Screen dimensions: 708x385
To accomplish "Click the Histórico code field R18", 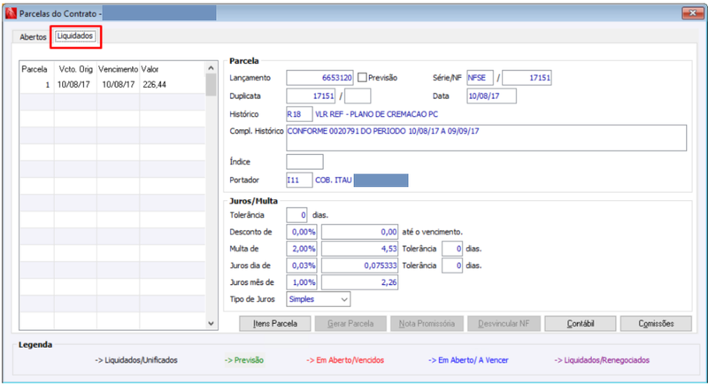I will coord(299,114).
